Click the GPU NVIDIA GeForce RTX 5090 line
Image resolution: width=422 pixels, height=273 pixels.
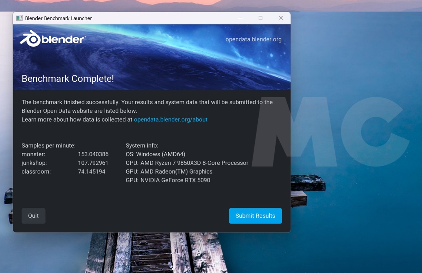click(x=168, y=180)
